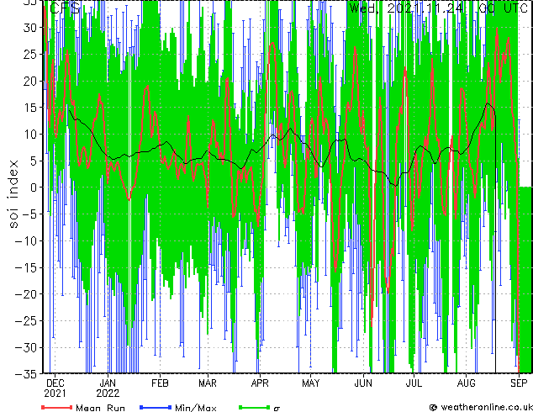Viewport: 533px width, 412px height.
Task: Click the red Mean Run legend swatch
Action: point(57,407)
